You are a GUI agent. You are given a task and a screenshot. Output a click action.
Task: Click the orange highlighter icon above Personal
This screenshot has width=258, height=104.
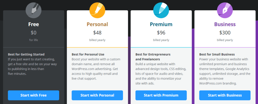[97, 10]
